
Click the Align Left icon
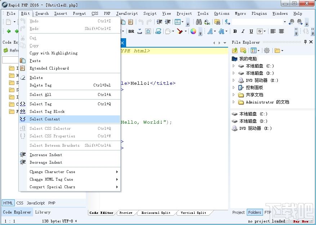pyautogui.click(x=273, y=31)
